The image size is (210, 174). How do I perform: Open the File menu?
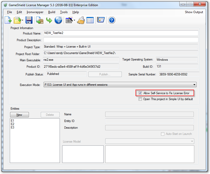click(x=10, y=12)
